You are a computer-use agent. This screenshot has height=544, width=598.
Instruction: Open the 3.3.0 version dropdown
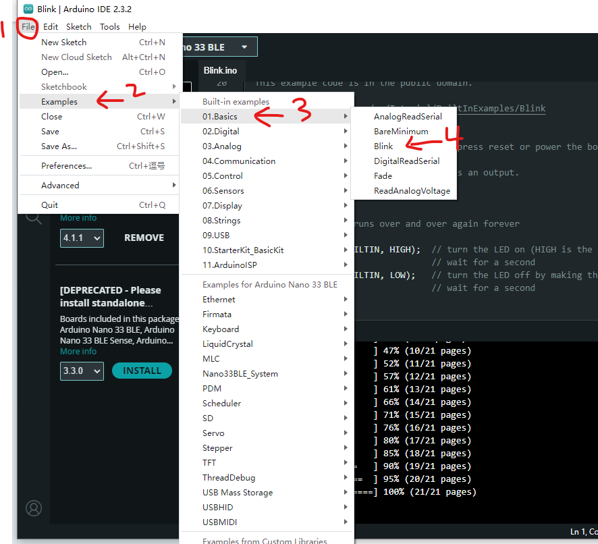[81, 371]
